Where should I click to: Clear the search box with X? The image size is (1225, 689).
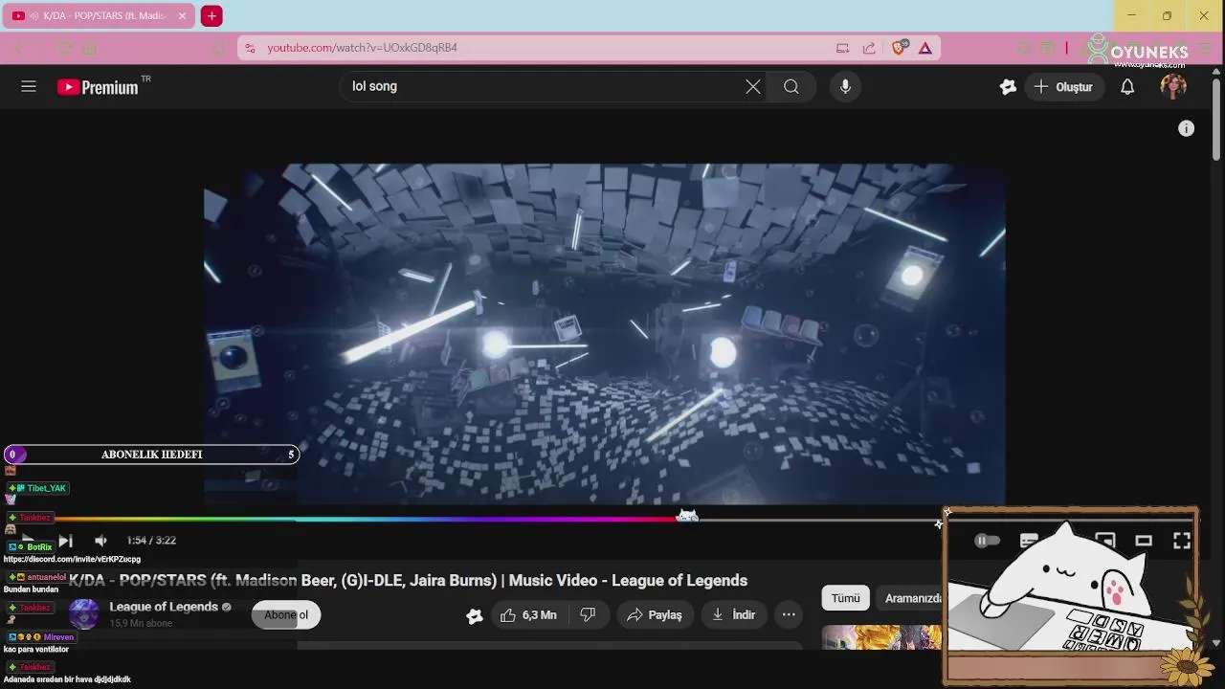[753, 86]
